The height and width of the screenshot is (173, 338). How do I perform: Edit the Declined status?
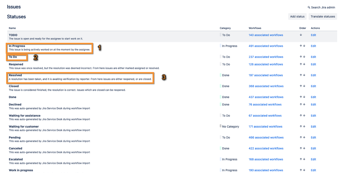[313, 104]
